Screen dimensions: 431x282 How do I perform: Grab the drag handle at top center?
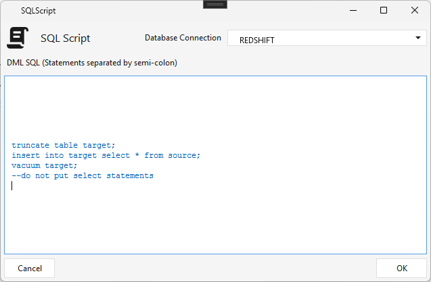(215, 4)
